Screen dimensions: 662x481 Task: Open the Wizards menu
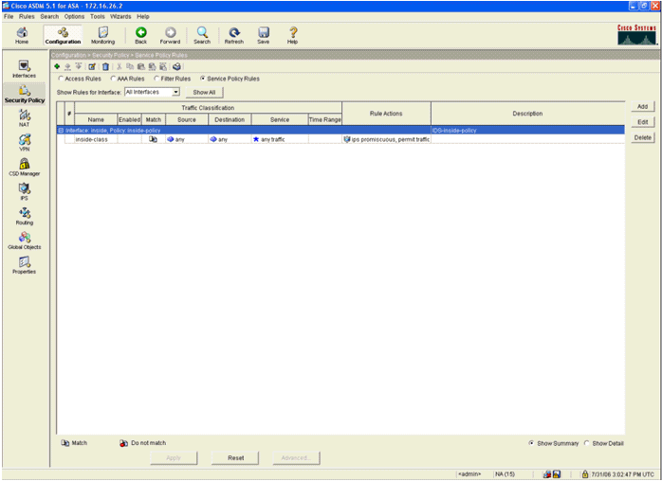[x=120, y=16]
